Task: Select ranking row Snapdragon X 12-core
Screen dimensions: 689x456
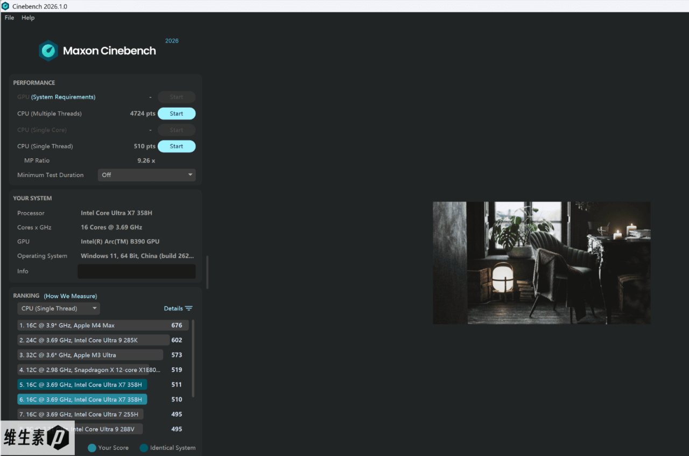Action: 89,370
